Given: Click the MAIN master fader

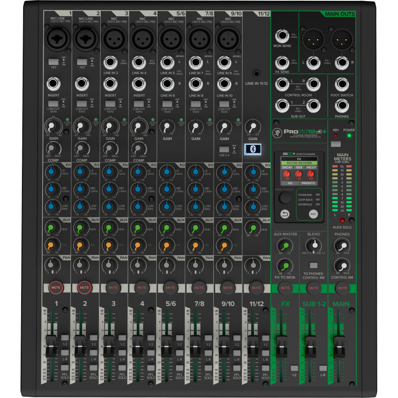Looking at the screenshot, I should pos(339,347).
